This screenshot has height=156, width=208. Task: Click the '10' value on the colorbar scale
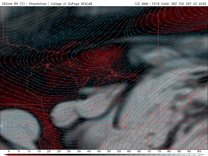[x=29, y=151]
